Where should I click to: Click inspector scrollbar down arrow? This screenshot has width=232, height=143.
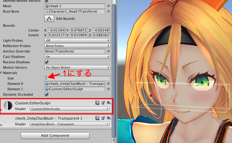(x=114, y=140)
